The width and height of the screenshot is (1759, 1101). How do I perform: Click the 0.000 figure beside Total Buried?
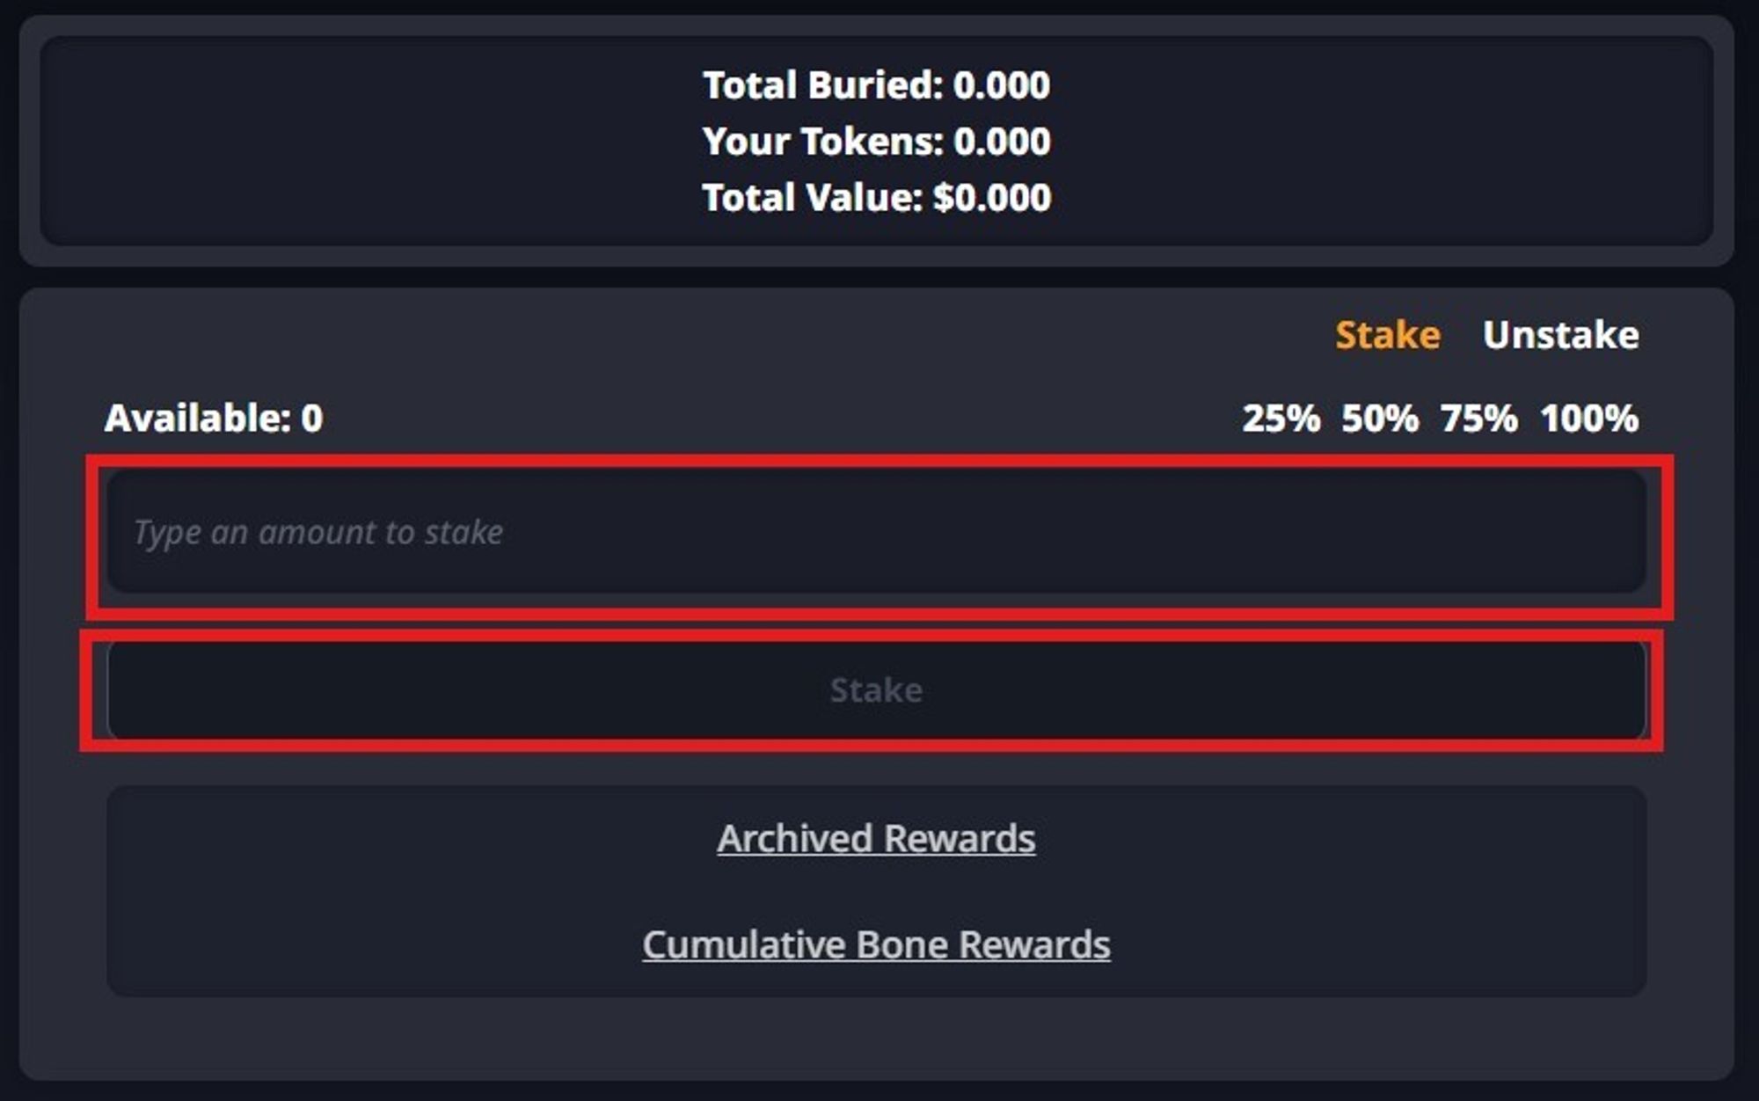click(1002, 85)
